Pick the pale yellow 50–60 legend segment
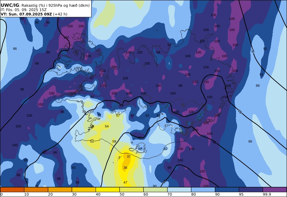Screen dimensions: 287x197 click(x=131, y=190)
